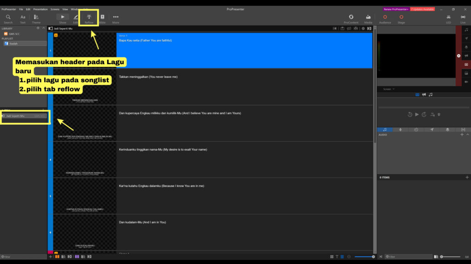Screen dimensions: 471x264
Task: Toggle audio shuffle icon
Action: (380, 257)
